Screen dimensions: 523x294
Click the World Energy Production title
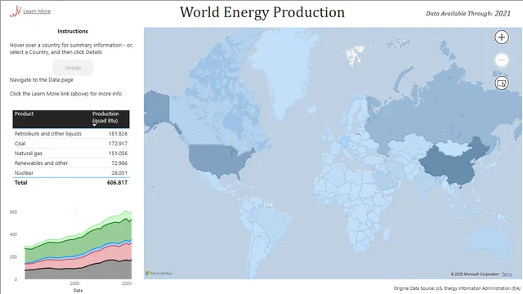(x=262, y=12)
